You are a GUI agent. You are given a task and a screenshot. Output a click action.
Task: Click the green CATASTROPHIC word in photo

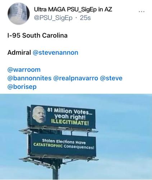[48, 145]
